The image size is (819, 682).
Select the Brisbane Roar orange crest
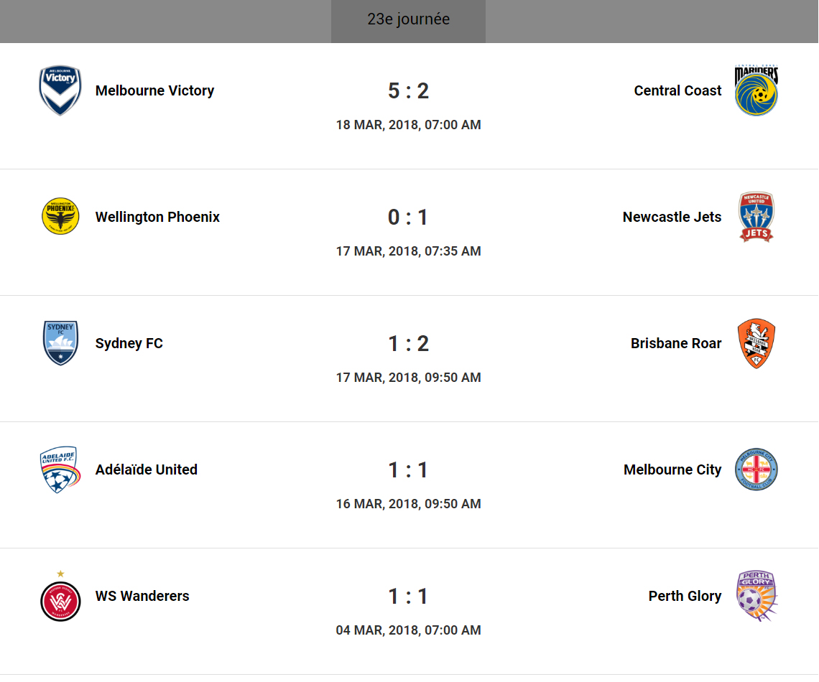click(756, 343)
